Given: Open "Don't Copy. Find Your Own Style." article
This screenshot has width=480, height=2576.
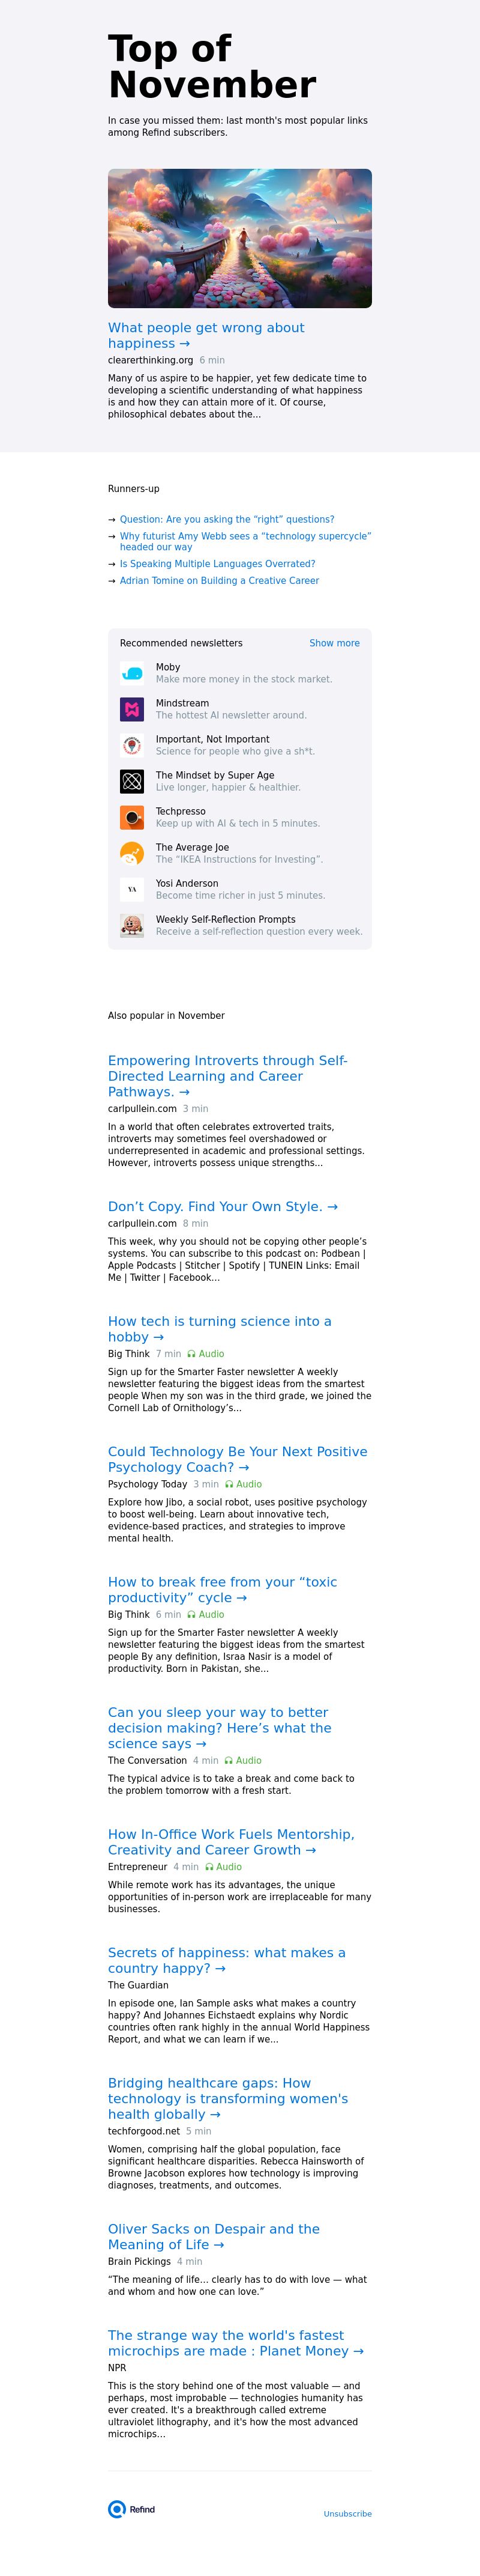Looking at the screenshot, I should (x=223, y=1206).
